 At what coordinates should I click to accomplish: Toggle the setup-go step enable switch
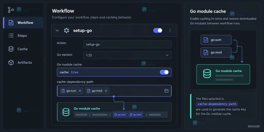pos(158,30)
